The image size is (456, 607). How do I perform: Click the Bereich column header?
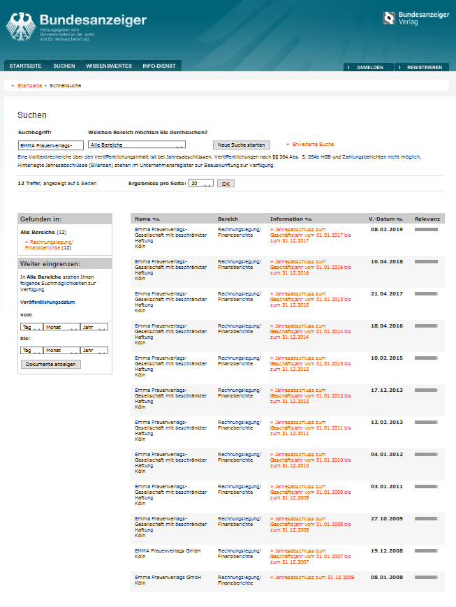point(228,219)
